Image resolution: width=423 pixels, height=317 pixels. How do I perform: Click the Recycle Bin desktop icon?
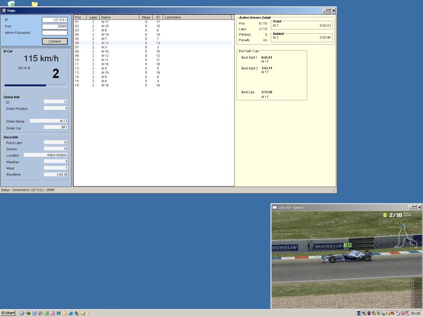tap(11, 3)
